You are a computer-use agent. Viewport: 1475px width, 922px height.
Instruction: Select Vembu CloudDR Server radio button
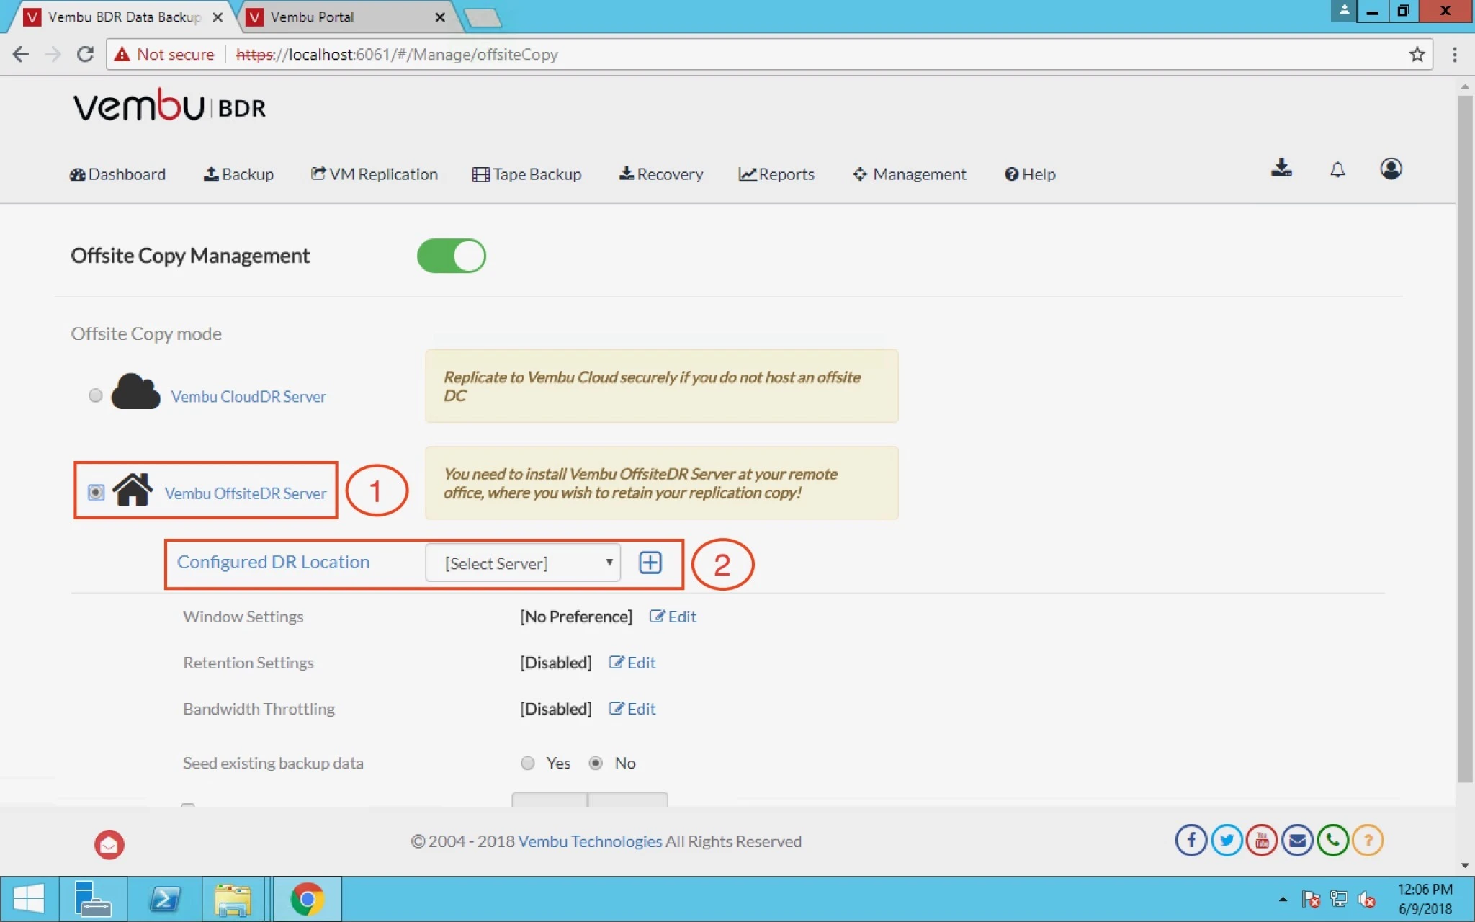coord(95,395)
